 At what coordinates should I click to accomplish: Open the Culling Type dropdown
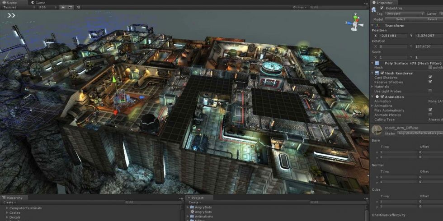point(435,120)
